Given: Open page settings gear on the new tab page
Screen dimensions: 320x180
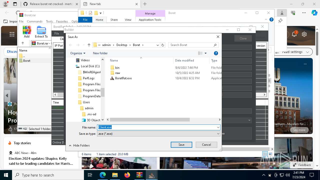Looking at the screenshot, I should (x=304, y=34).
